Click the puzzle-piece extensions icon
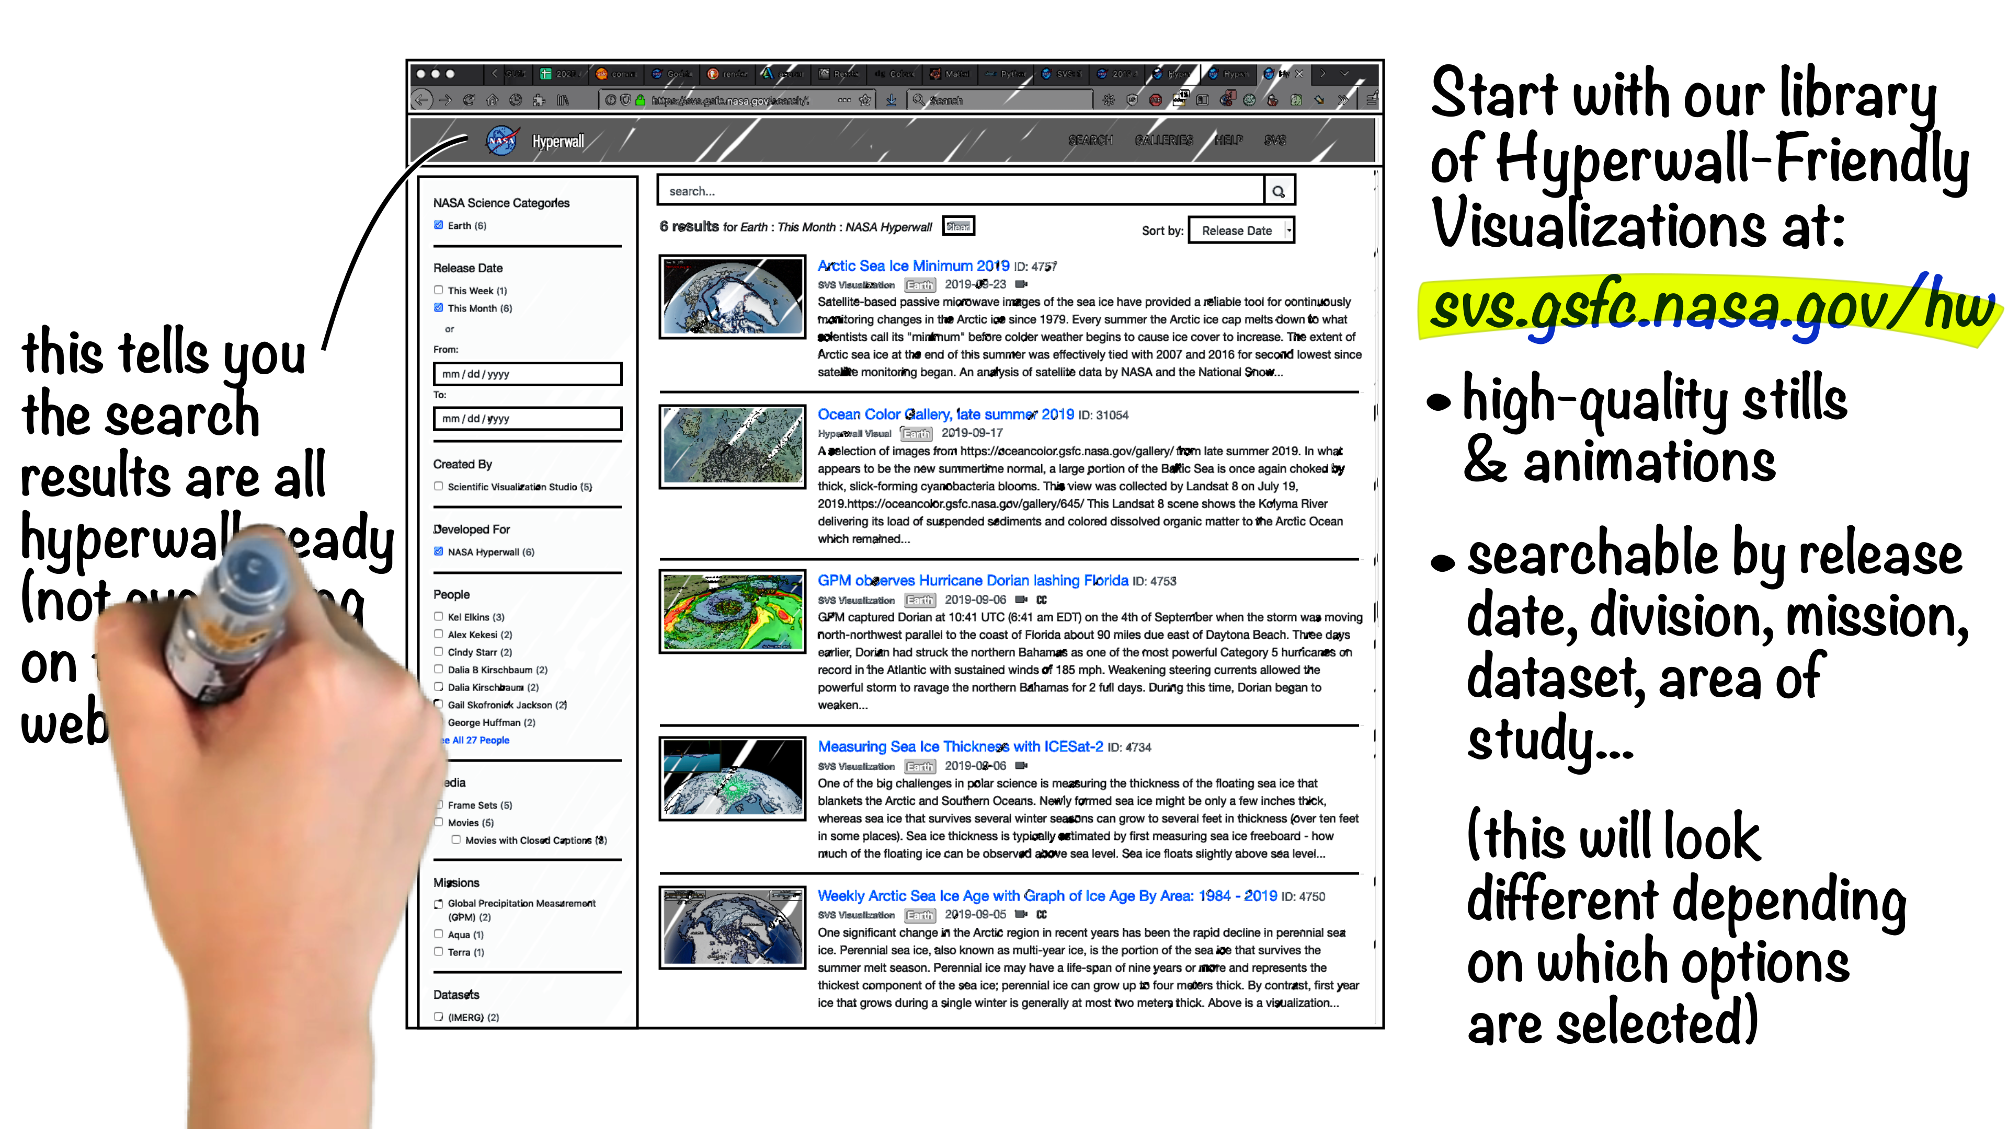The height and width of the screenshot is (1129, 2008). click(539, 100)
